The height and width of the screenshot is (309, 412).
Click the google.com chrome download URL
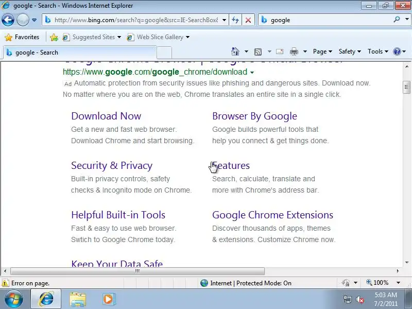coord(155,72)
